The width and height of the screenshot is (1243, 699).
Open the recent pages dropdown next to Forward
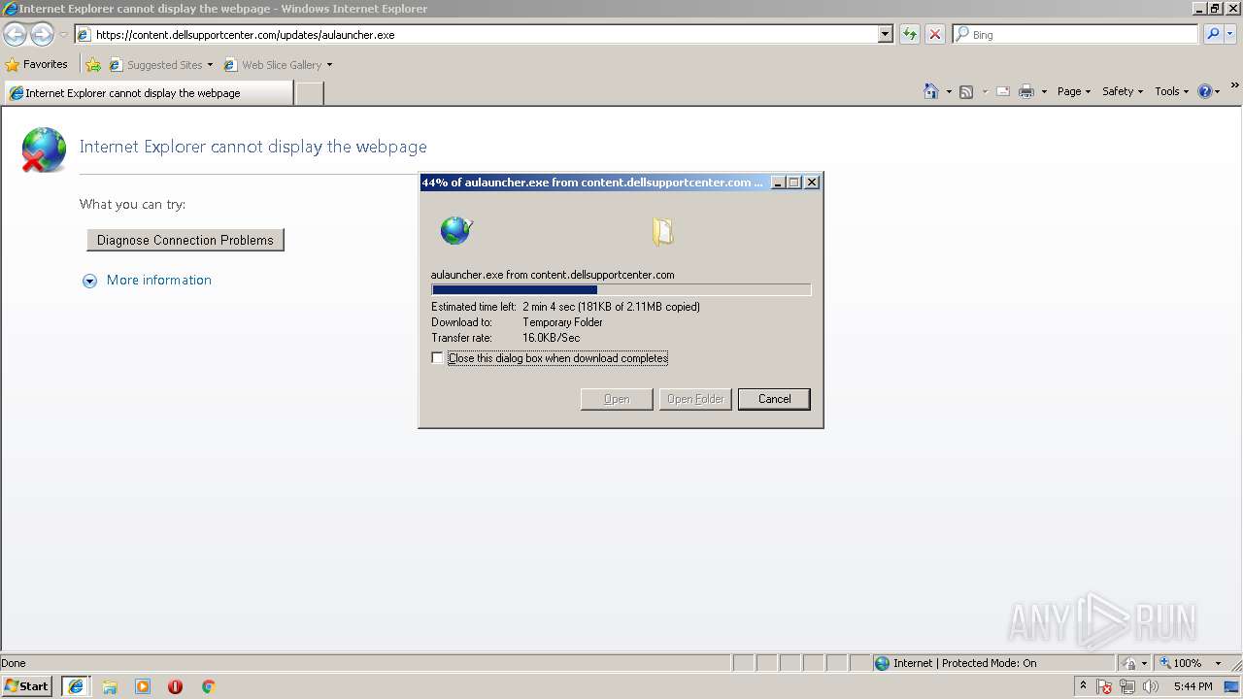[x=63, y=35]
